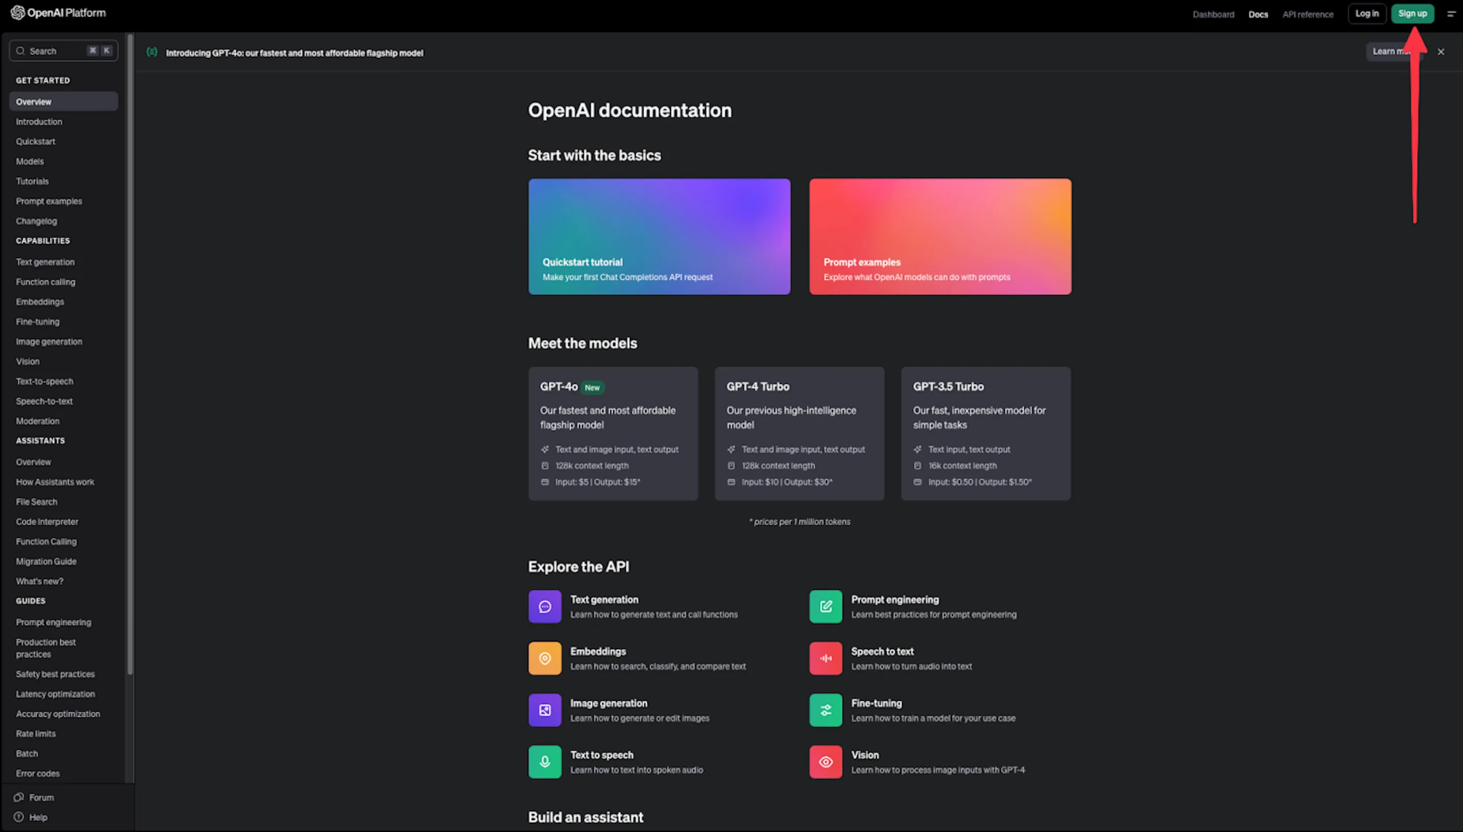1463x832 pixels.
Task: Open the Speech to text waveform icon
Action: 826,658
